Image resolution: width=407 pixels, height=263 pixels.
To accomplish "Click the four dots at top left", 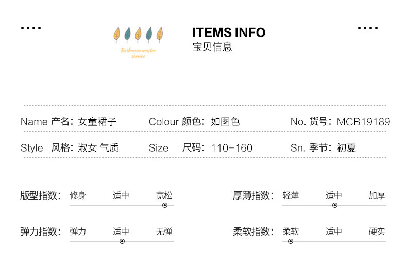I will click(x=31, y=28).
